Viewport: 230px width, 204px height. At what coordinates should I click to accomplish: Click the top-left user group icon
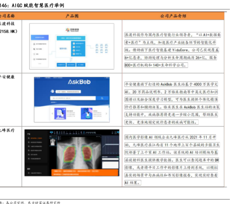(x=97, y=46)
